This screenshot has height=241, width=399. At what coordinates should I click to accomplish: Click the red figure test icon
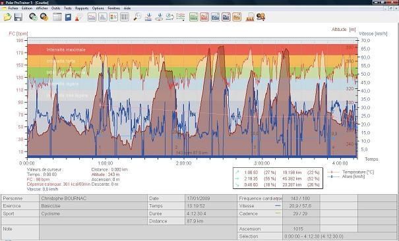pos(78,17)
